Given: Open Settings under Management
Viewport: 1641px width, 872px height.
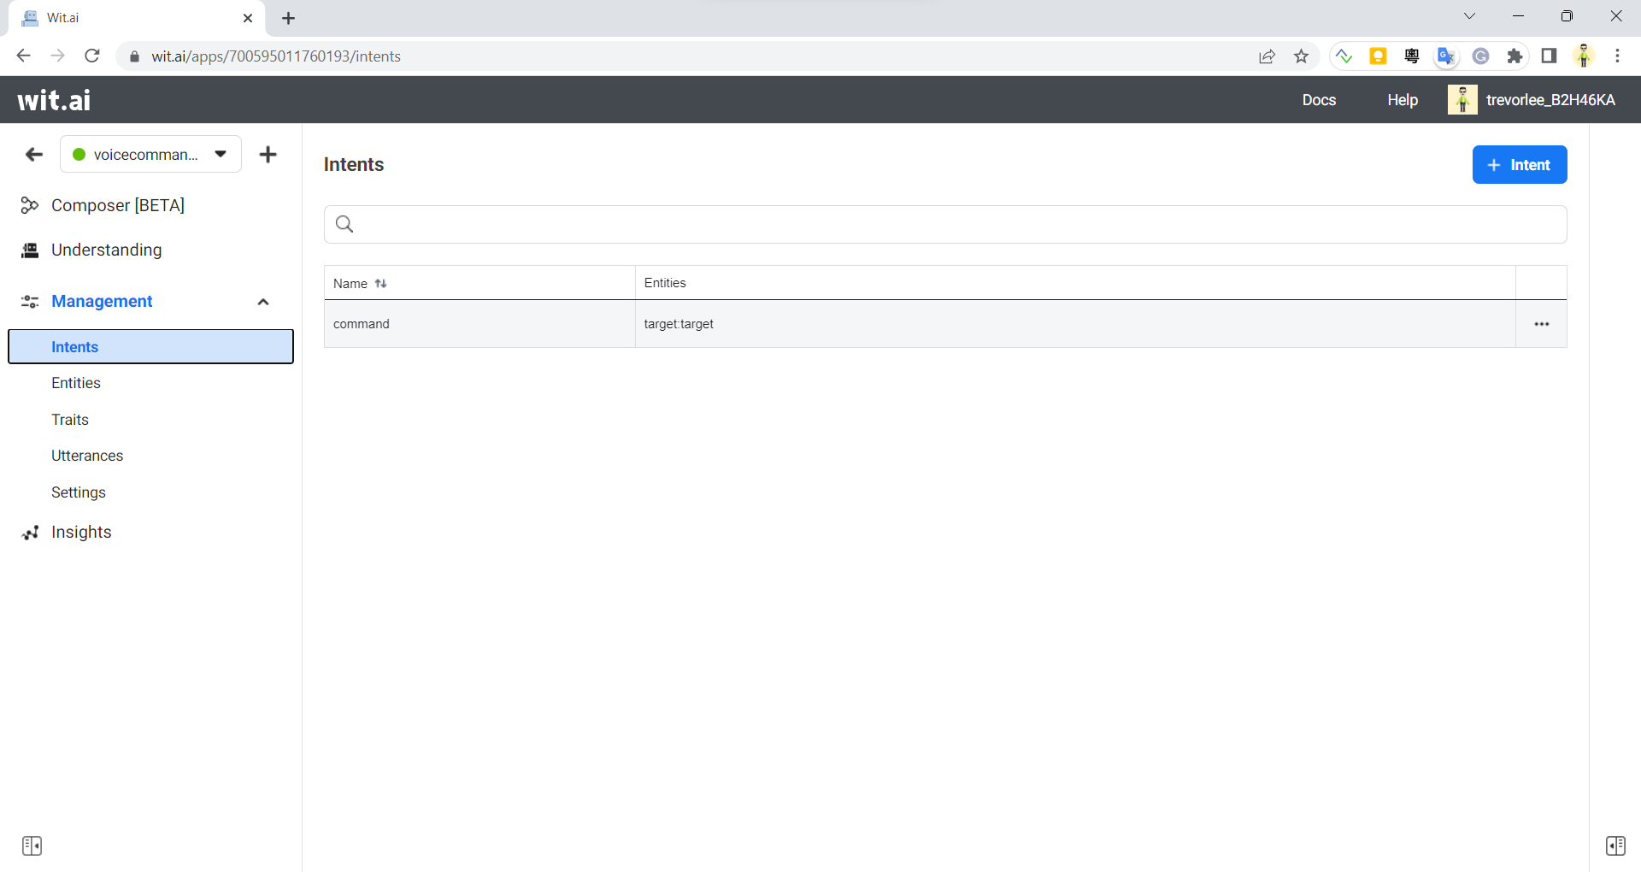Looking at the screenshot, I should pos(79,492).
